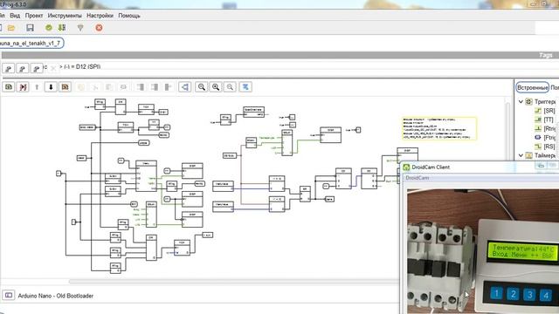Click the Триггеры folder icon in the block tree
This screenshot has height=314, width=559.
529,102
